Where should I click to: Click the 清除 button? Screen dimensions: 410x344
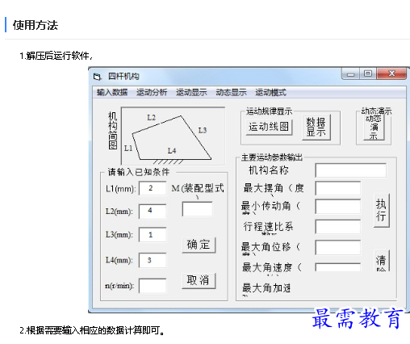[382, 260]
